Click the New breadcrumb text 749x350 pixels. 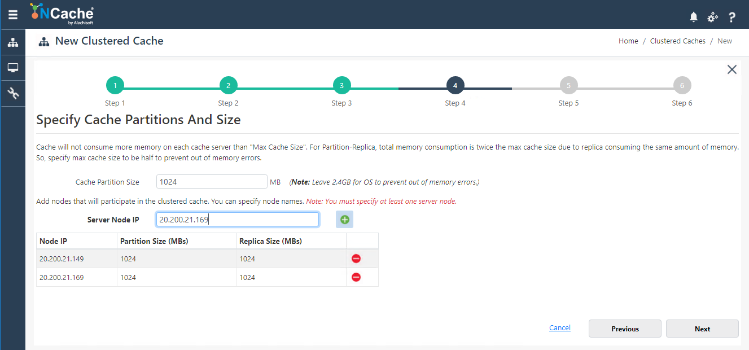coord(725,41)
